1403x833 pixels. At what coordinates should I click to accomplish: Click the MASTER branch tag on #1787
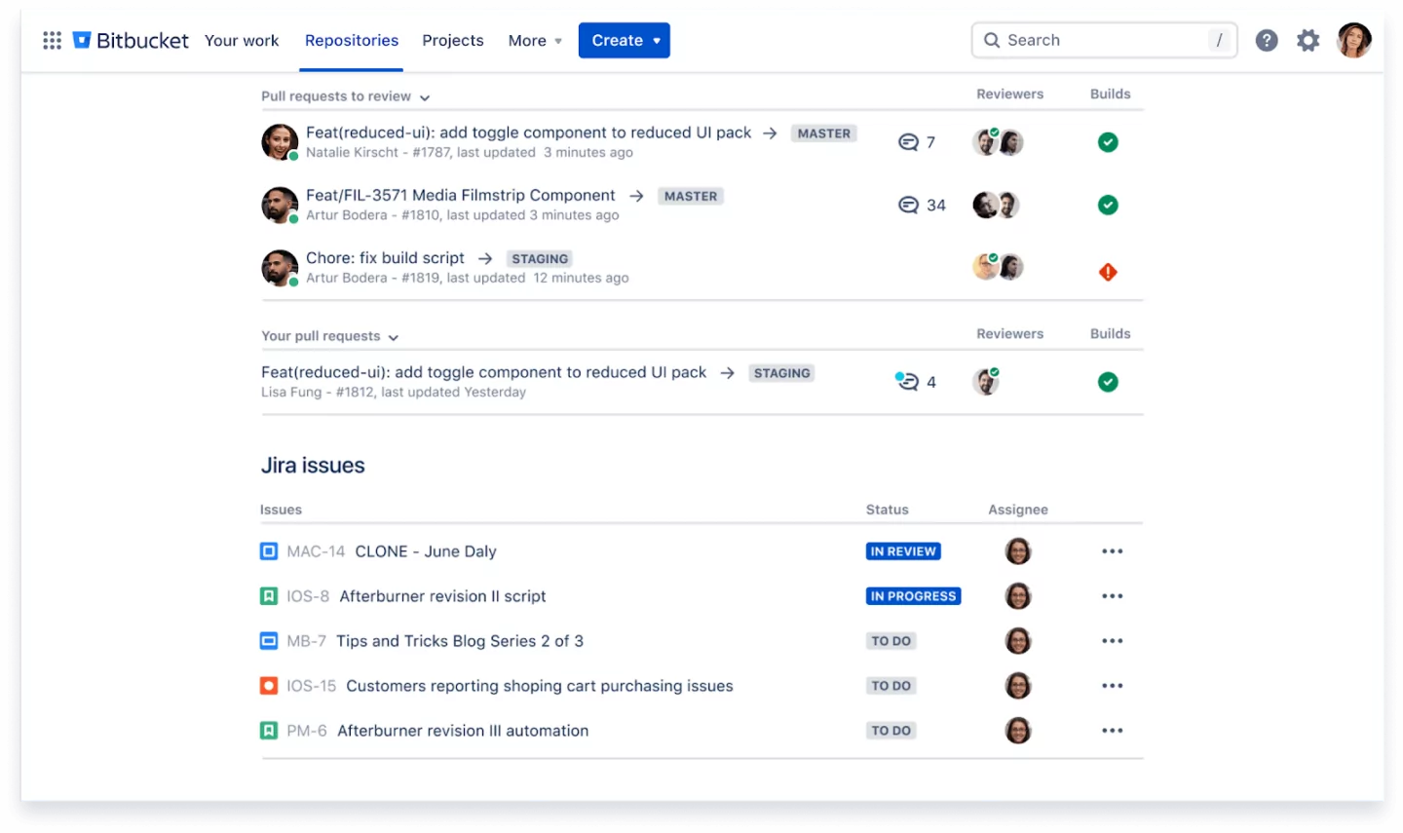tap(823, 133)
